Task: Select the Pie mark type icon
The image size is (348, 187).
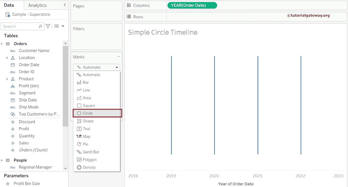Action: pyautogui.click(x=79, y=144)
